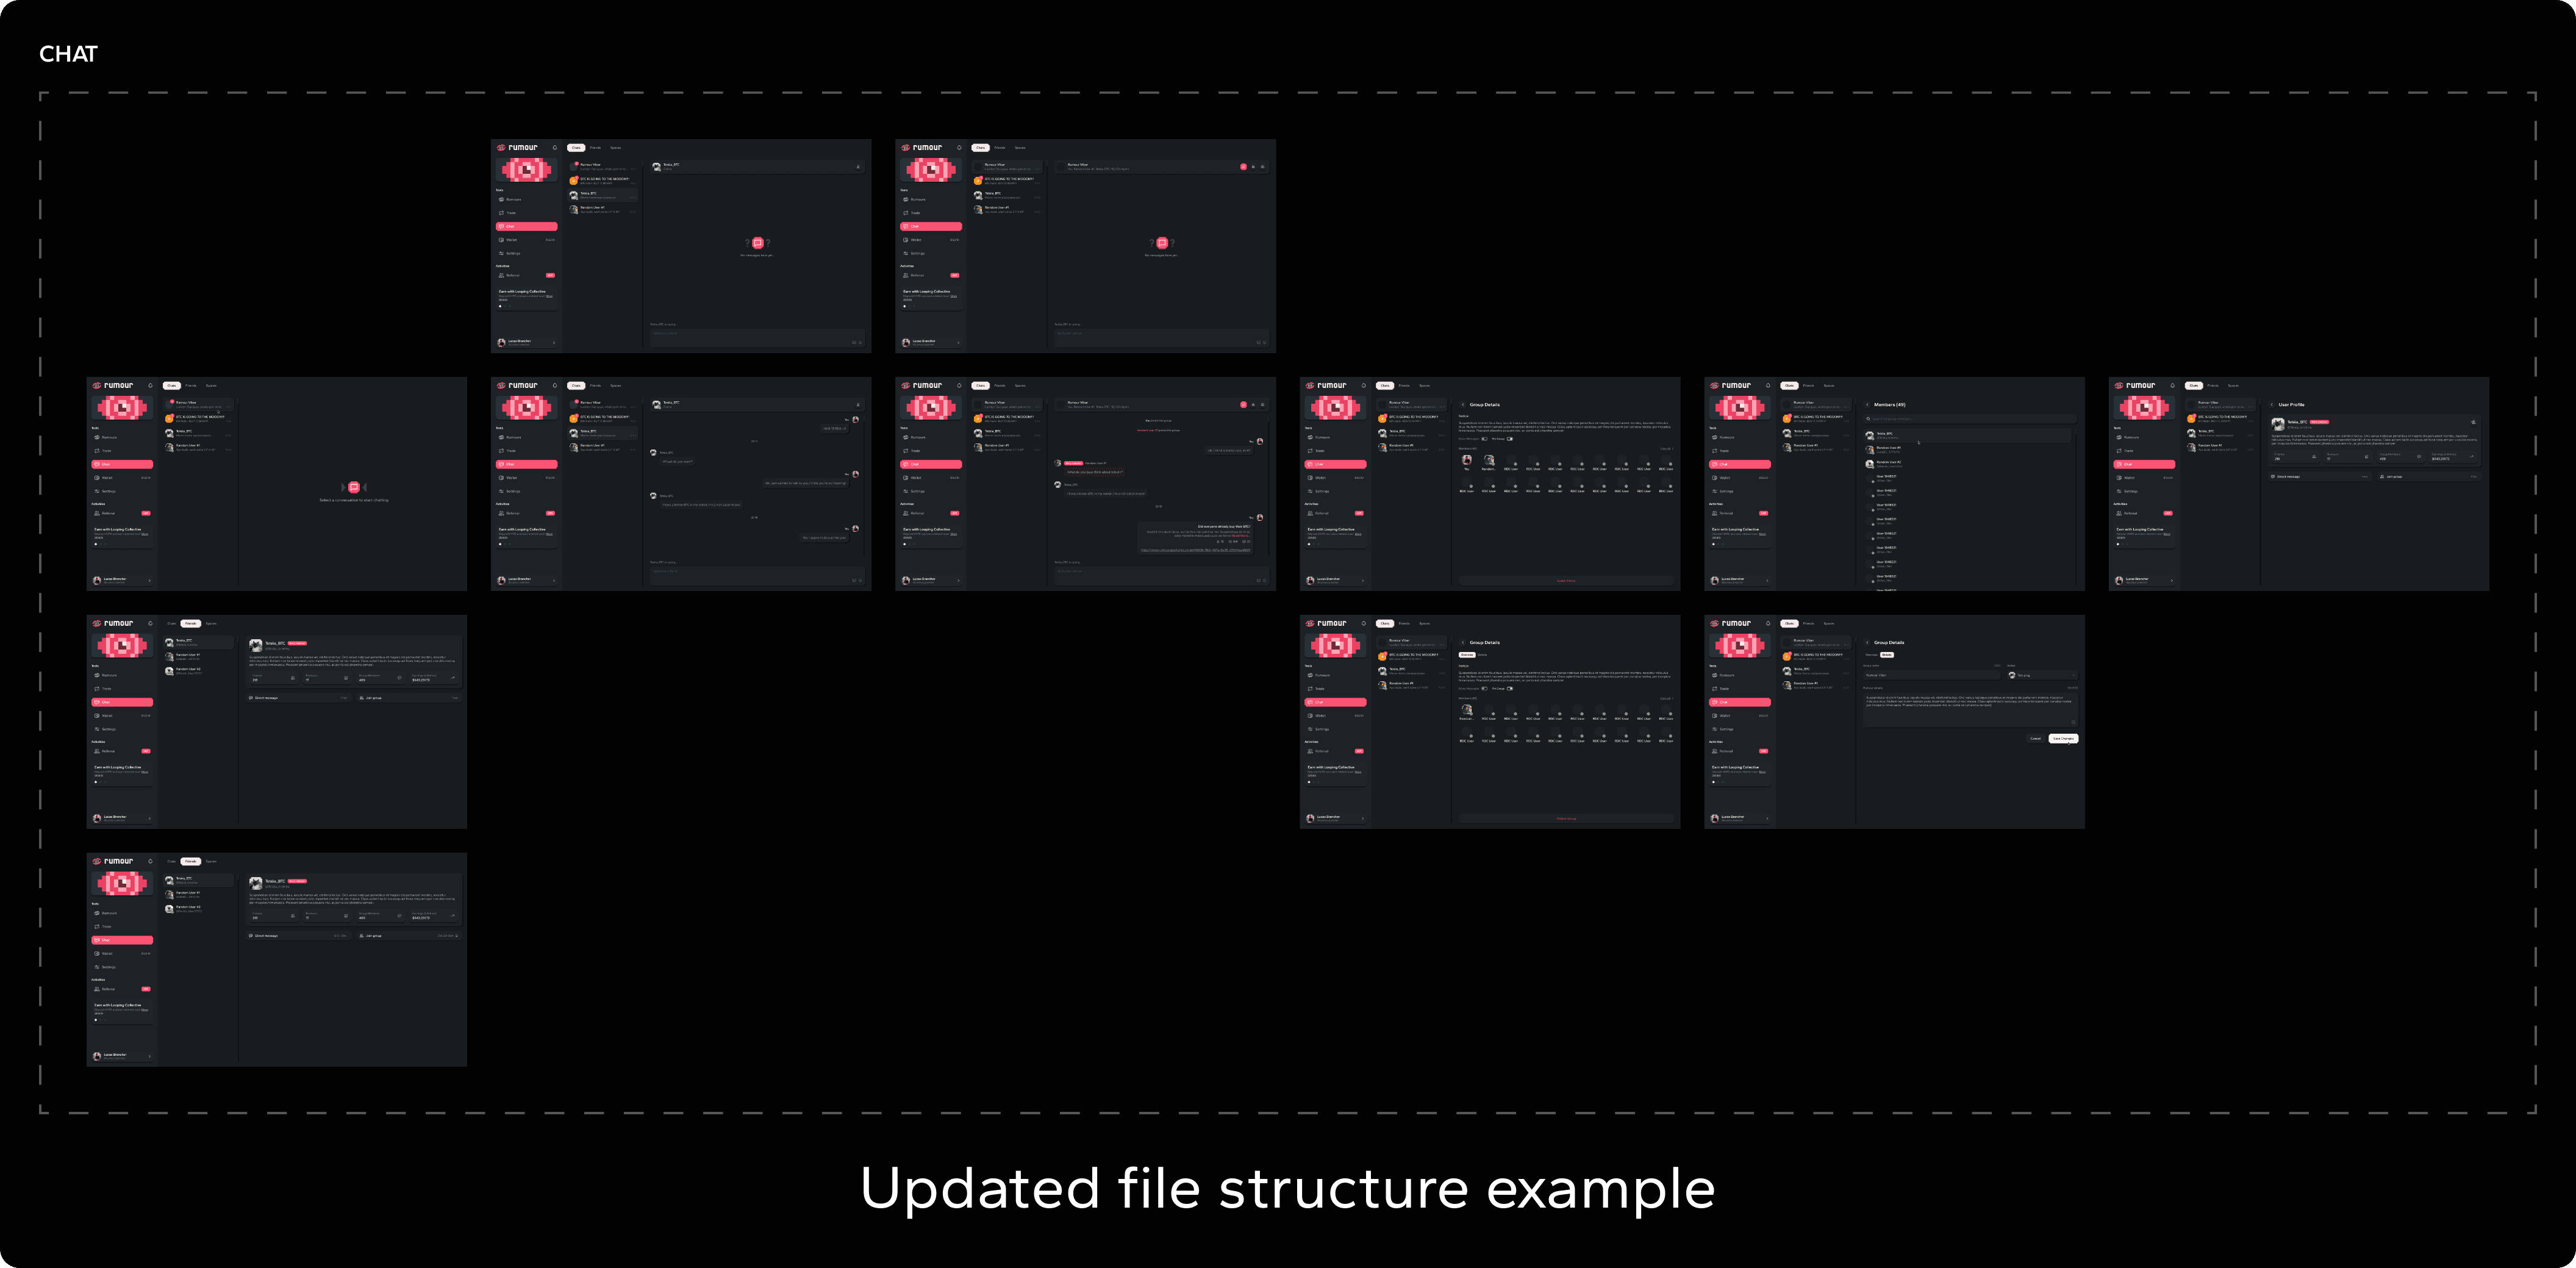Click back arrow beside User Profile heading
Screen dimensions: 2576x1268
pos(2271,405)
